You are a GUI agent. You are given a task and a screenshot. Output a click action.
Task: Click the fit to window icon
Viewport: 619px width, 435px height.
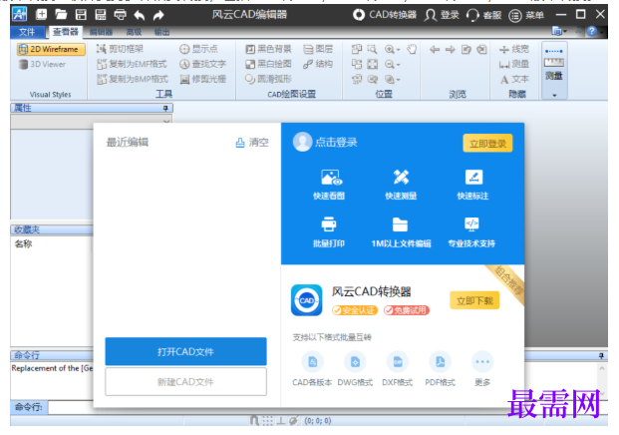[x=372, y=64]
